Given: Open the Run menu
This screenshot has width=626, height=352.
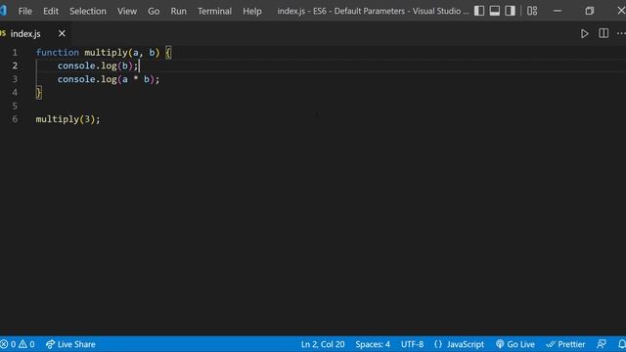Looking at the screenshot, I should point(178,11).
